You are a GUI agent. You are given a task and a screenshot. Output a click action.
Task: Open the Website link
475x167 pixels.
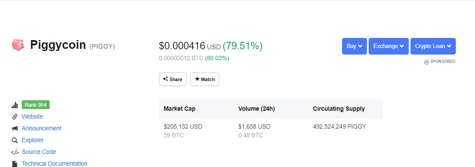coord(32,117)
